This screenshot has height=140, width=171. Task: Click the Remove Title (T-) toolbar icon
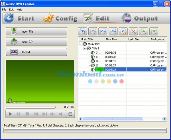pos(93,32)
